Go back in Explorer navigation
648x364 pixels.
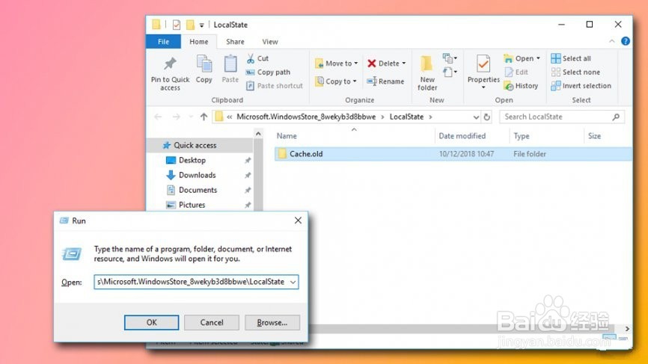158,117
